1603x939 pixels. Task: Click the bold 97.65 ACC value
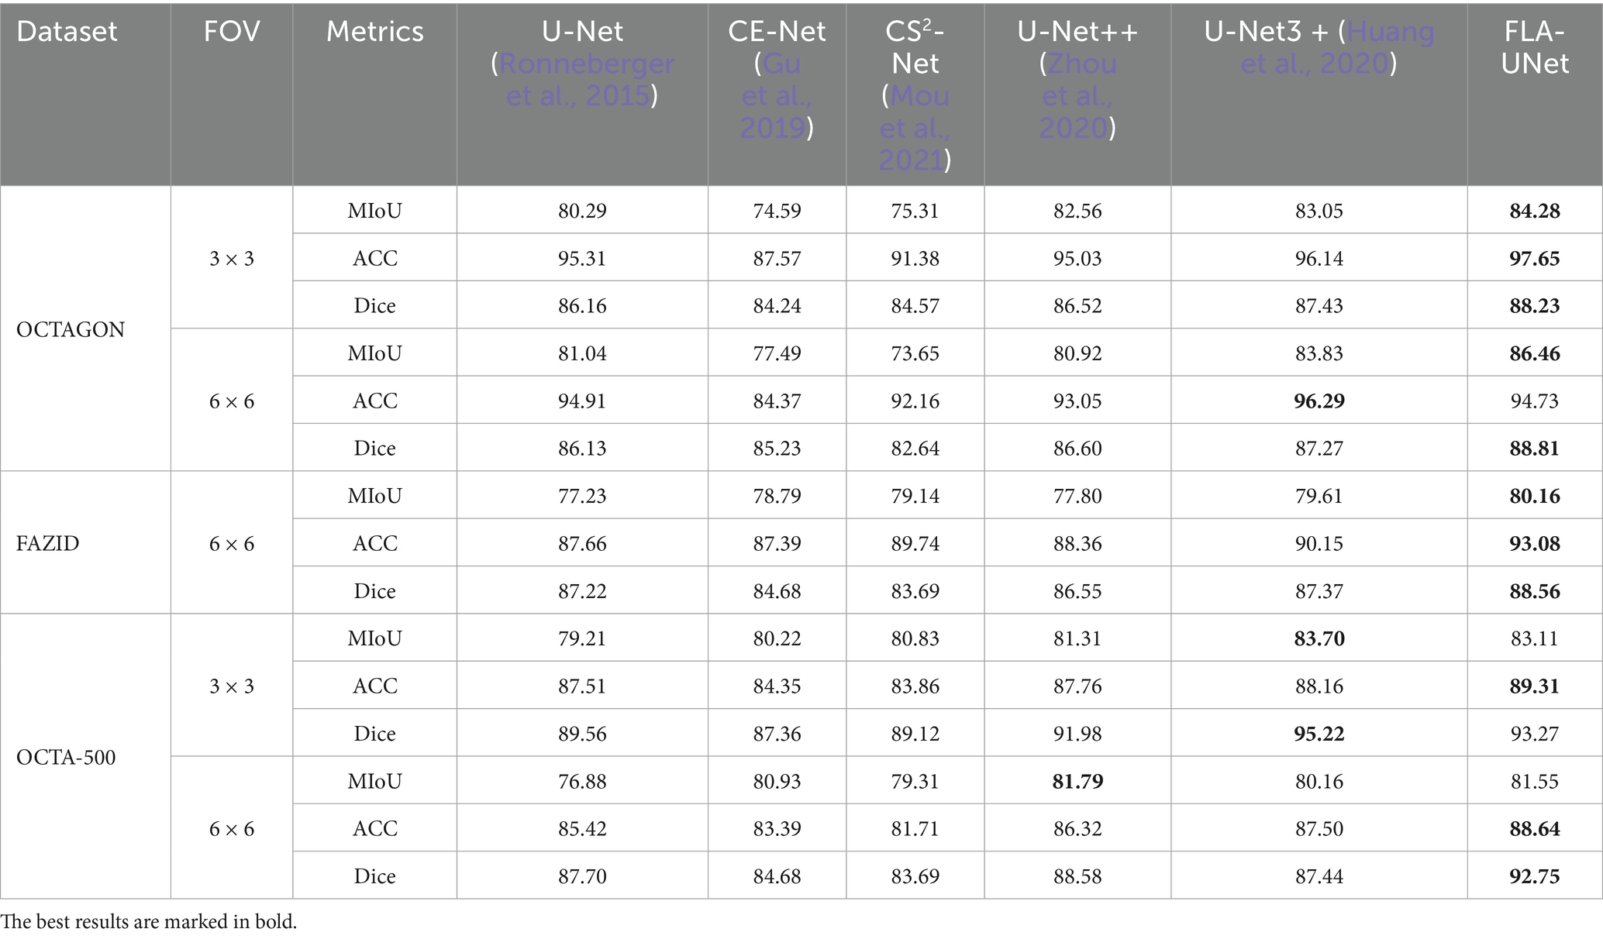(1535, 258)
